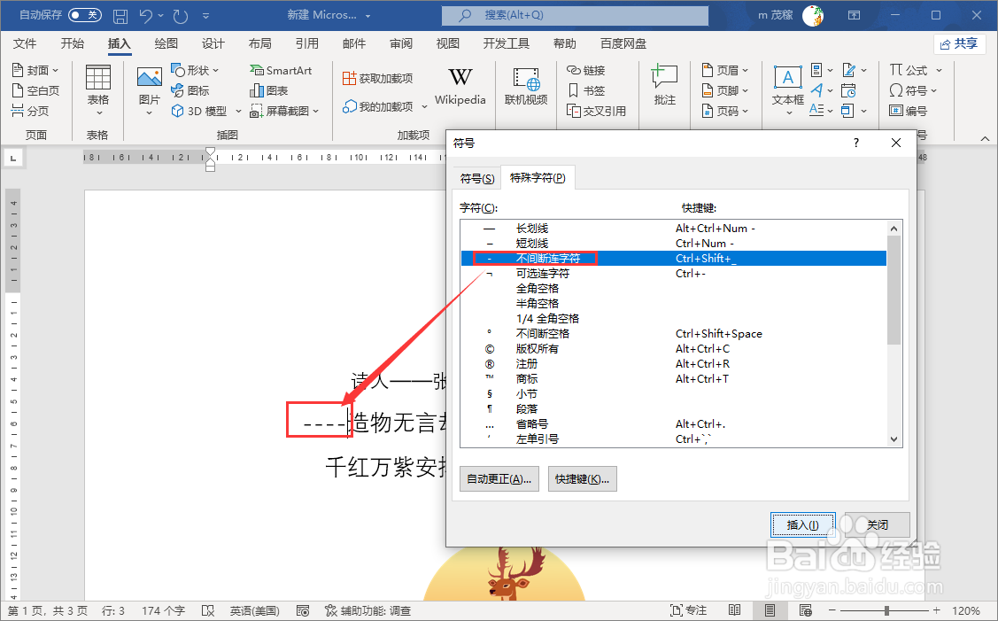Click the Redo arrow icon
The height and width of the screenshot is (621, 998).
click(x=181, y=16)
